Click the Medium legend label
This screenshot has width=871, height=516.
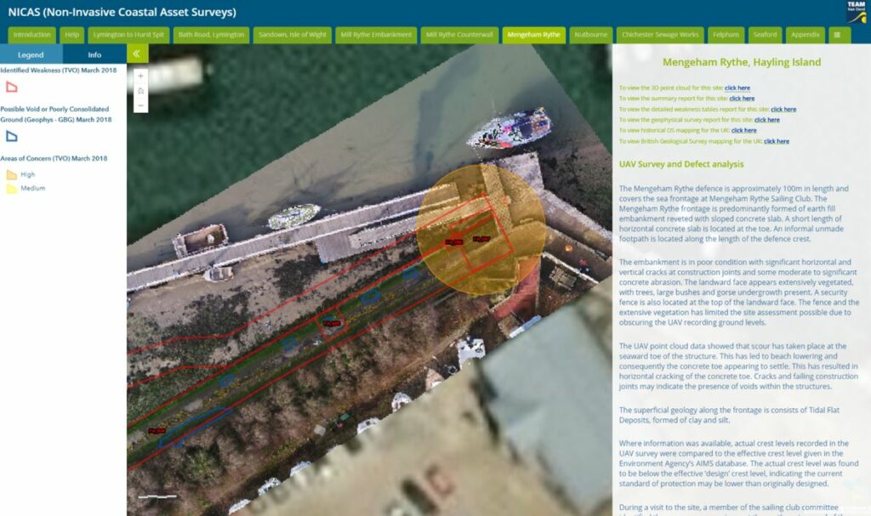(33, 188)
